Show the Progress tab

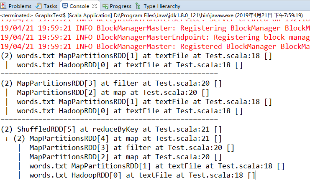point(120,6)
